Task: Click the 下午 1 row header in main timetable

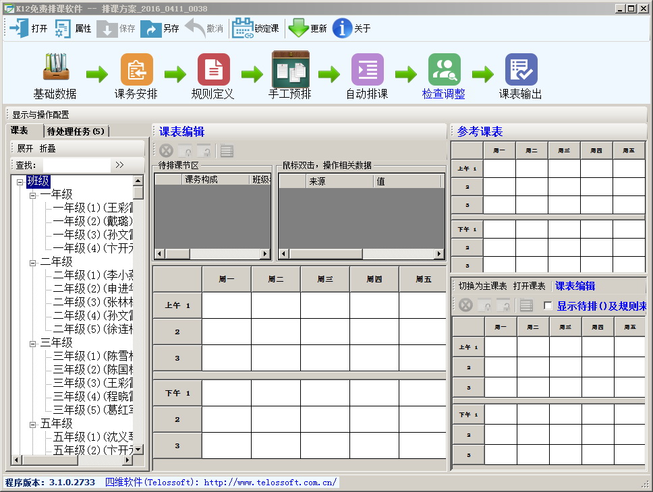Action: [177, 393]
